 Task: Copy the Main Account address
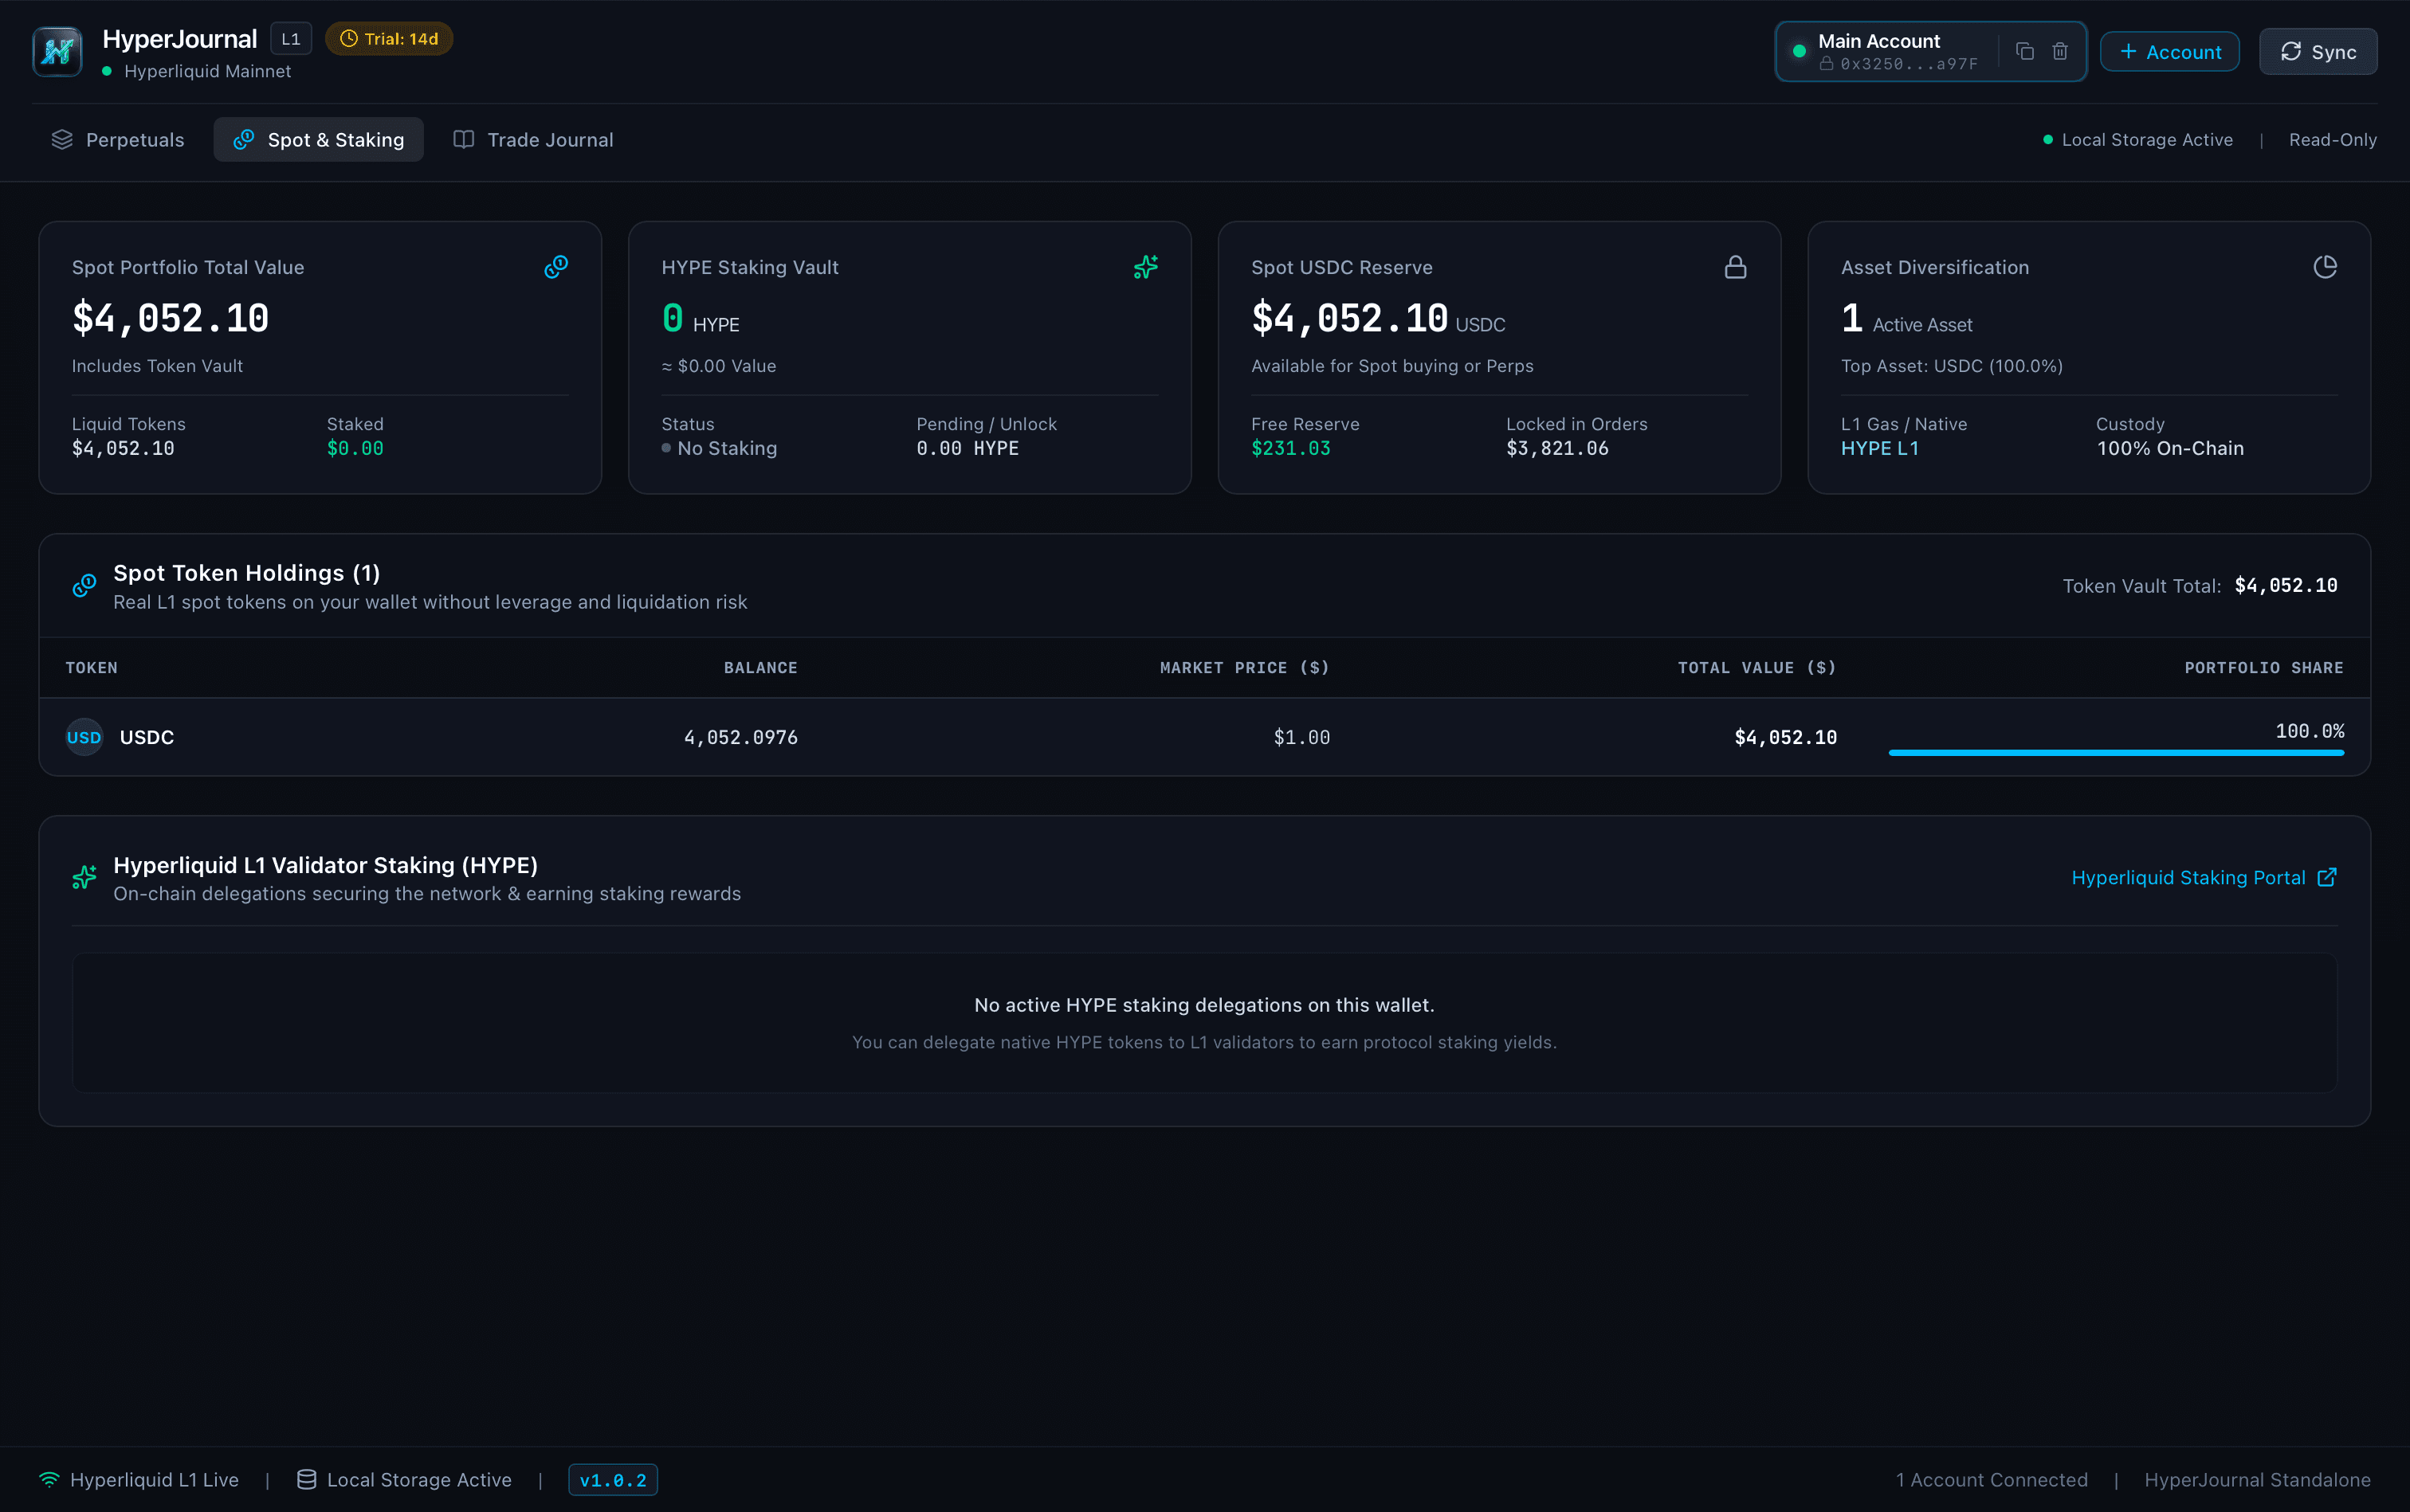[x=2025, y=51]
